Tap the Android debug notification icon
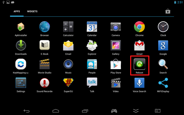Viewport: 184px width, 115px height. (12, 2)
